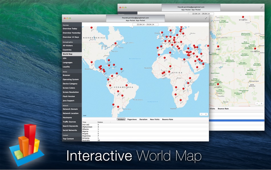Select the Armenia row
271x170 pixels.
pos(145,138)
